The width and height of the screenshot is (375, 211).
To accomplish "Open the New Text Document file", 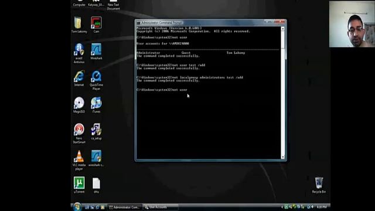I will tap(113, 5).
